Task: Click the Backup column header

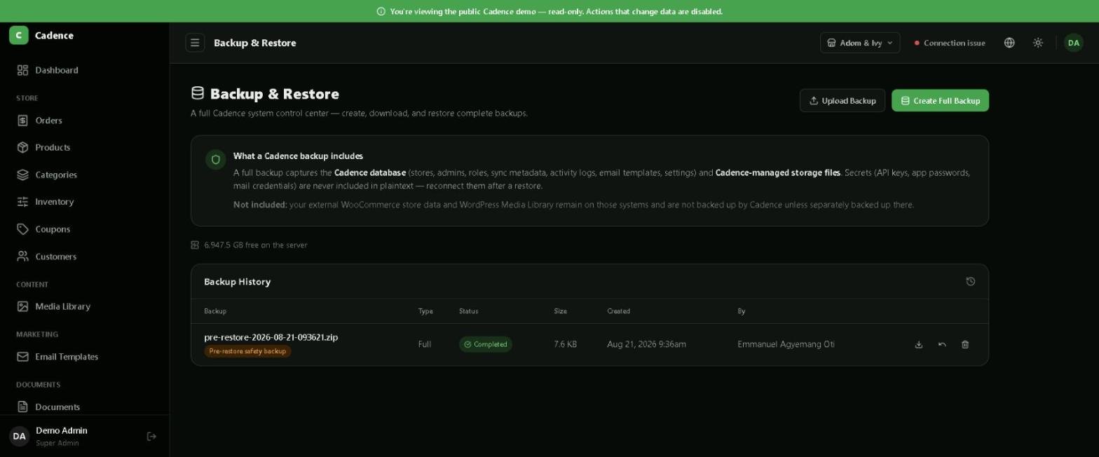Action: click(x=215, y=311)
